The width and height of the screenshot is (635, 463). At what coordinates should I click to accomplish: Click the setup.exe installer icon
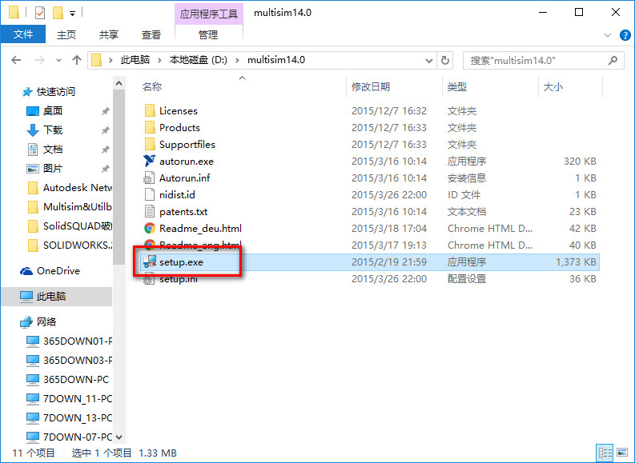click(x=150, y=261)
